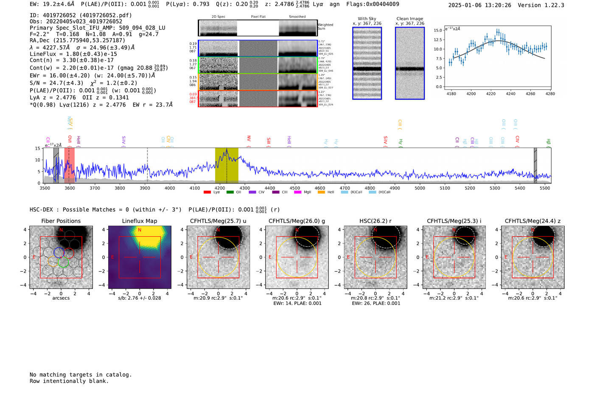Open the CFHTLS i-band cutout image

pyautogui.click(x=454, y=257)
